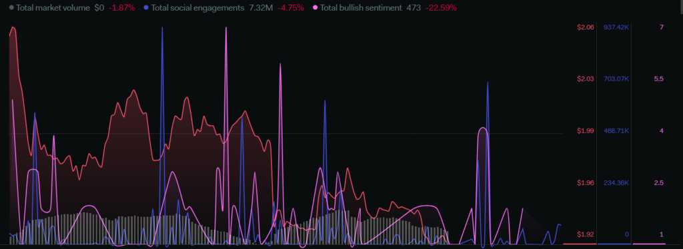Viewport: 683px width, 249px height.
Task: Toggle the Total market volume legend dot
Action: click(11, 8)
